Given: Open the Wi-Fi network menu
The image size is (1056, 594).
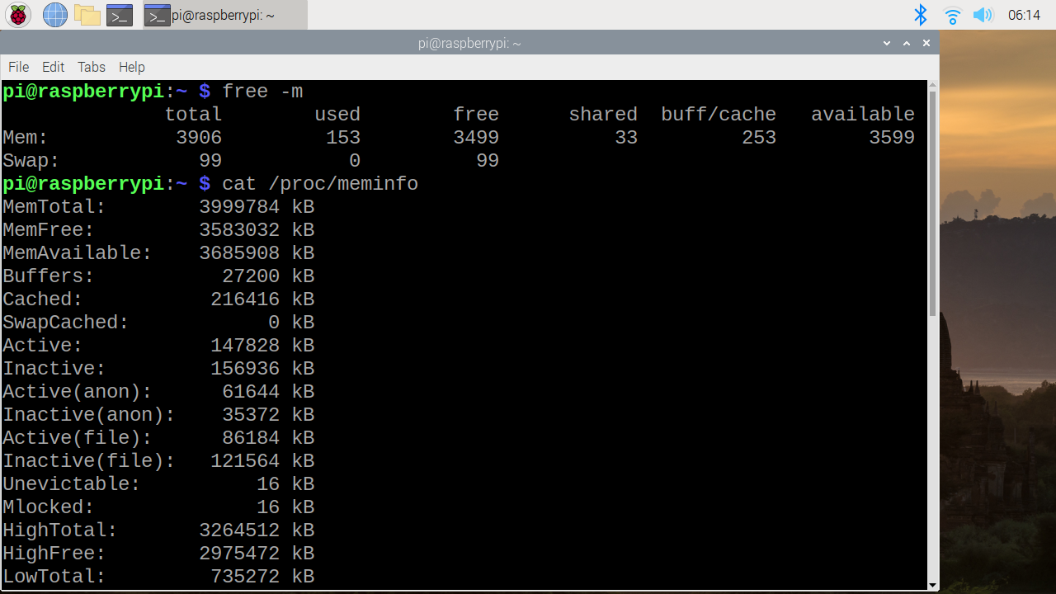Looking at the screenshot, I should point(951,14).
